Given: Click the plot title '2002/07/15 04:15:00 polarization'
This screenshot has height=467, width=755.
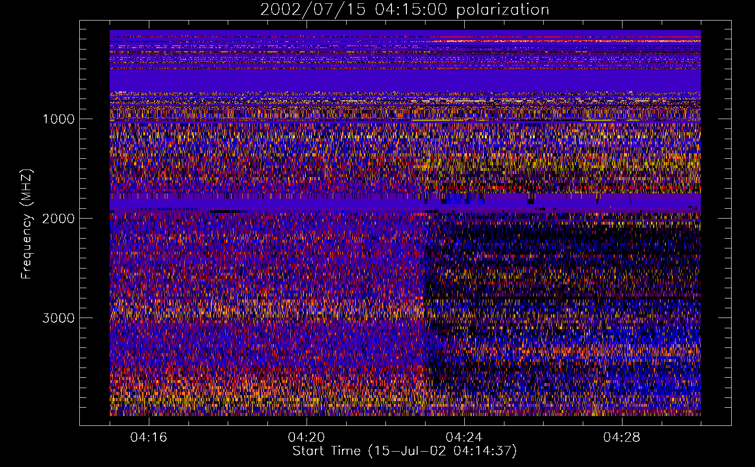Looking at the screenshot, I should click(x=405, y=9).
